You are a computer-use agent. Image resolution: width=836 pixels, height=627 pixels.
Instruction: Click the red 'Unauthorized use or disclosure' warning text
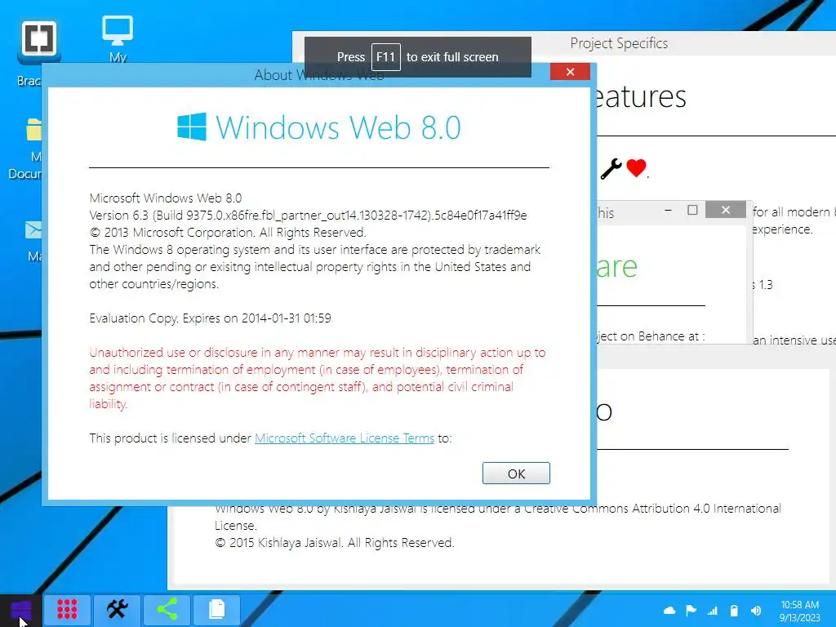(x=318, y=378)
